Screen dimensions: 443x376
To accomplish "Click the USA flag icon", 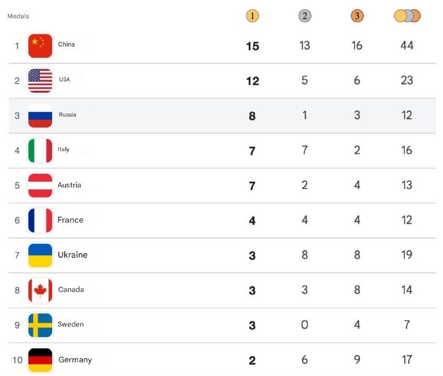I will [x=40, y=80].
